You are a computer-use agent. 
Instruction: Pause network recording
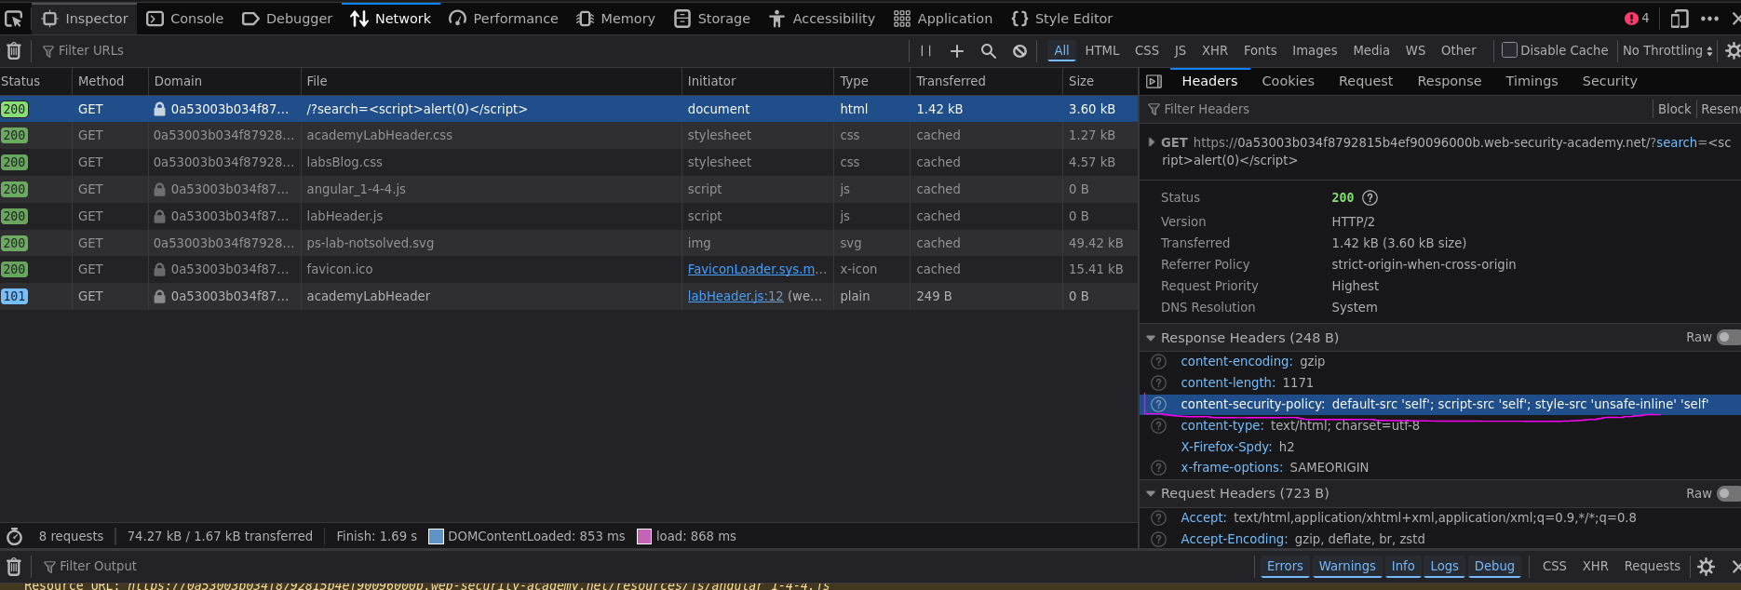click(925, 50)
